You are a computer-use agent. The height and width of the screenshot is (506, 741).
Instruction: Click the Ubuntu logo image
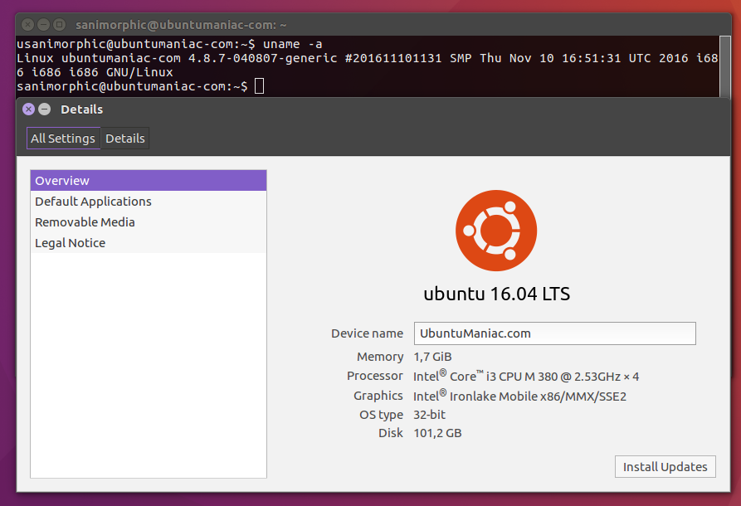[x=496, y=231]
